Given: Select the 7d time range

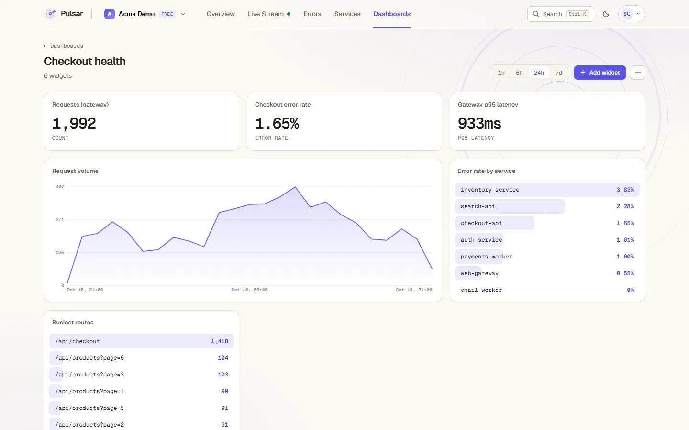Looking at the screenshot, I should click(559, 73).
